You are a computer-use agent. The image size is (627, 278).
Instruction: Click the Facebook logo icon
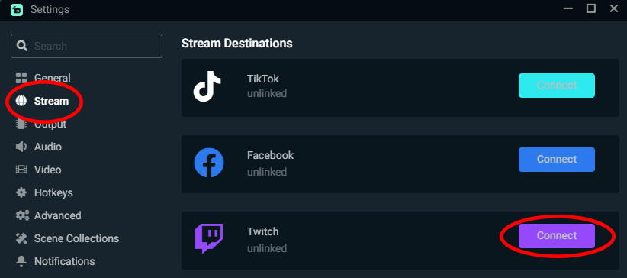point(209,163)
